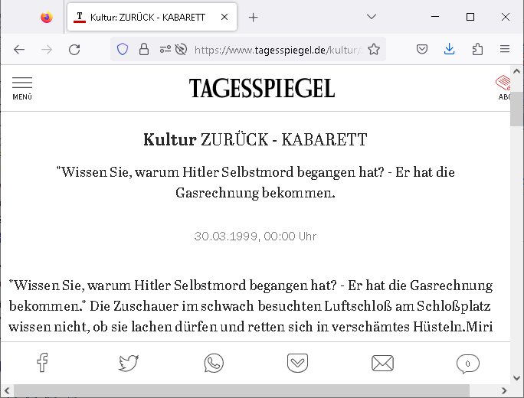
Task: Share article on Facebook
Action: pos(42,362)
